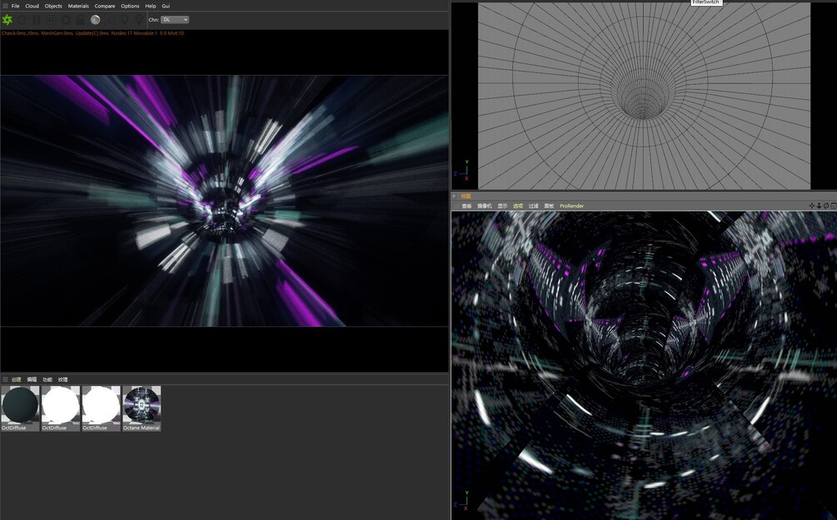Open the Gui menu
This screenshot has width=837, height=520.
(x=166, y=6)
